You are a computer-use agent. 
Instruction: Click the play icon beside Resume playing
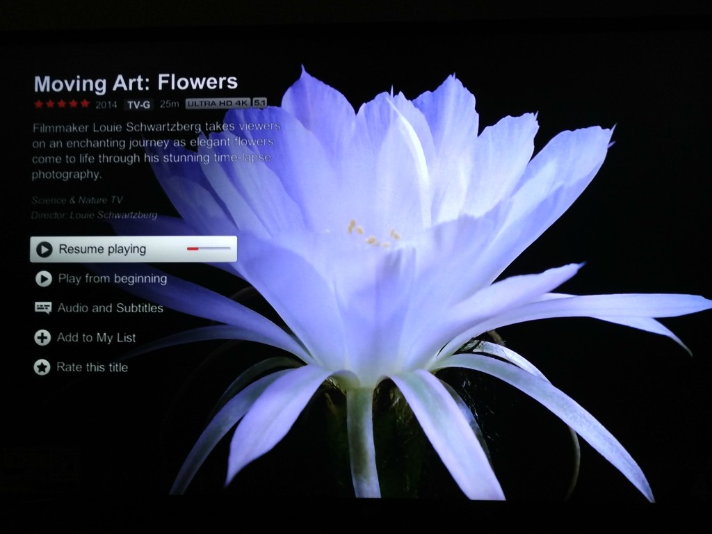pyautogui.click(x=44, y=250)
